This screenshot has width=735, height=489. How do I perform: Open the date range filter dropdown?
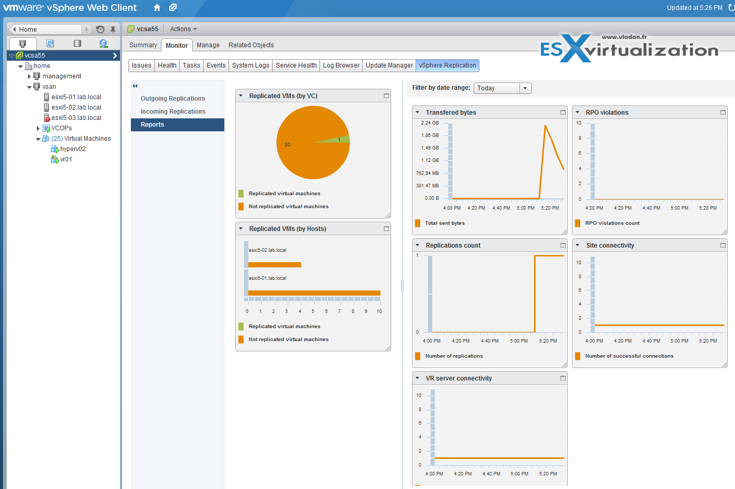(x=525, y=88)
